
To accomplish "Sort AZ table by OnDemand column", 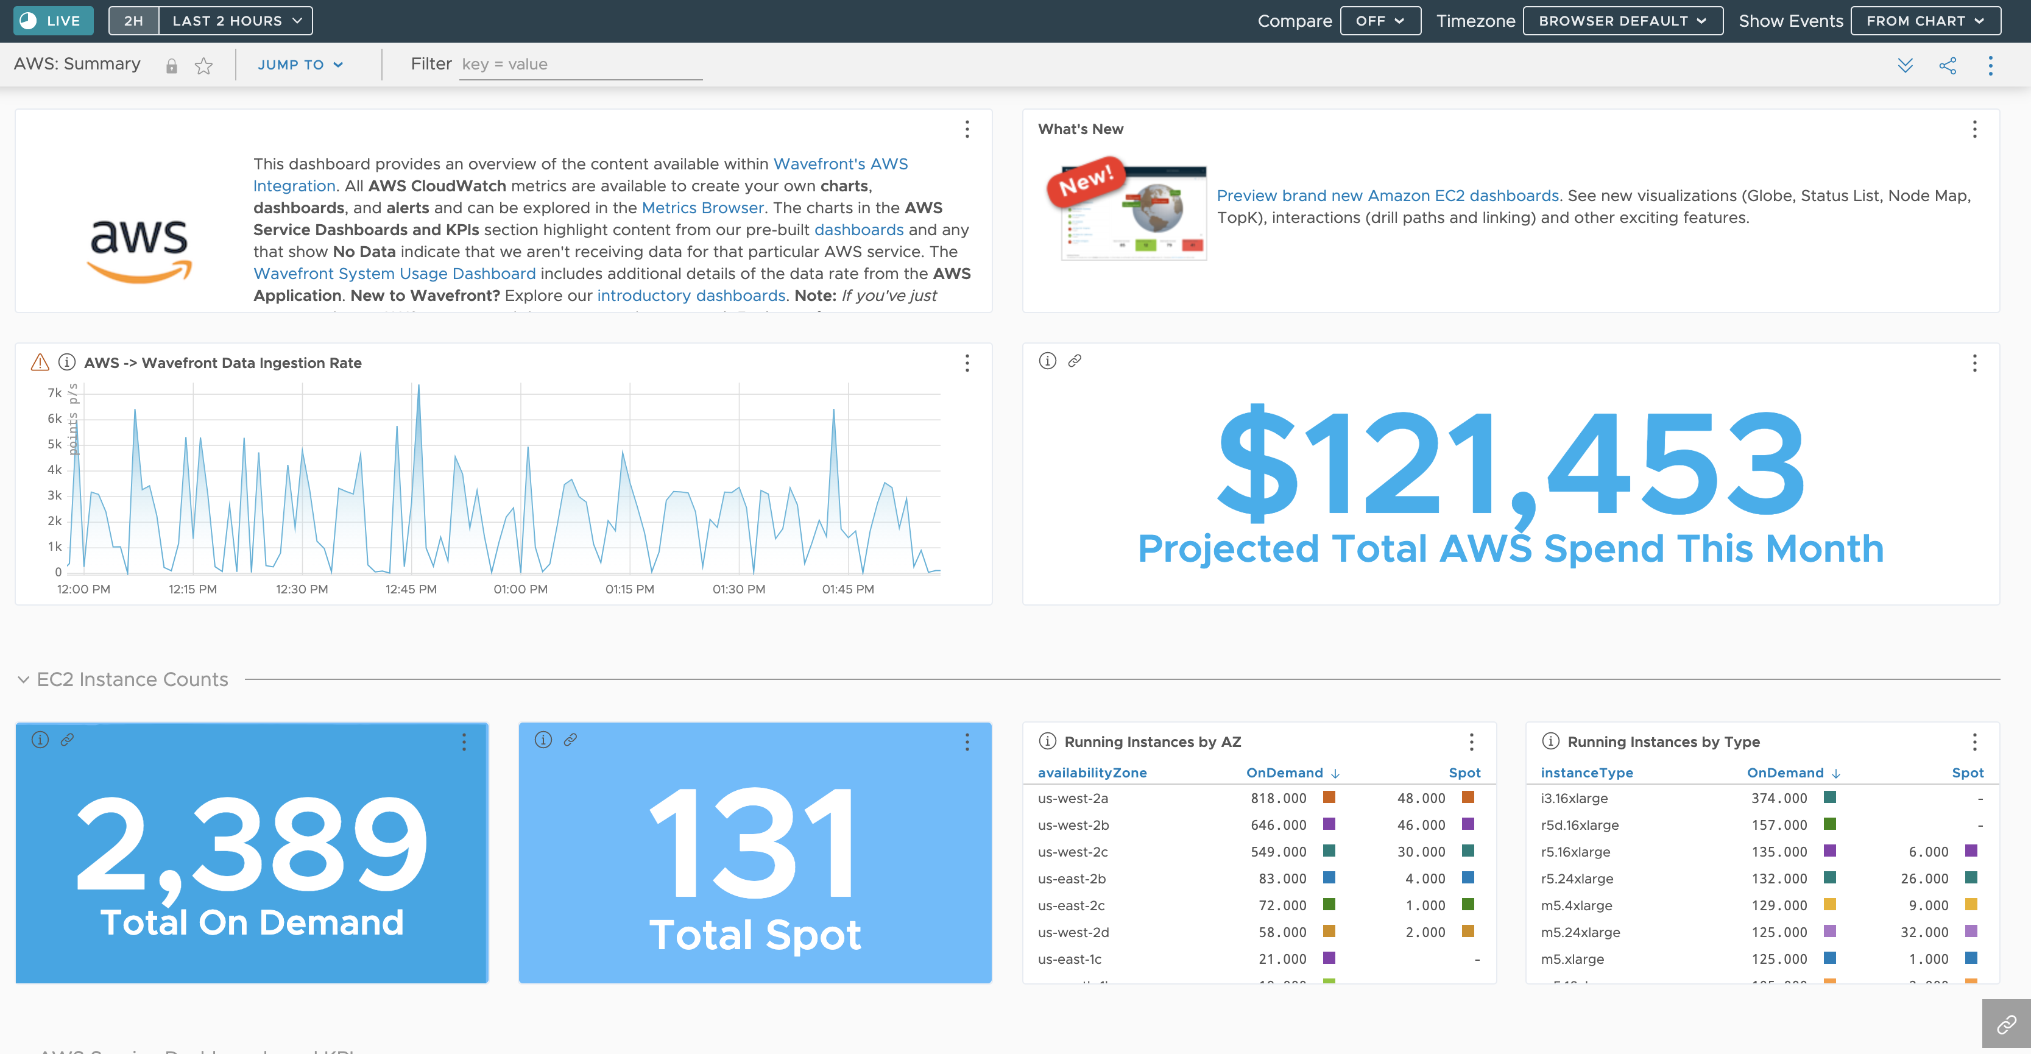I will point(1284,773).
